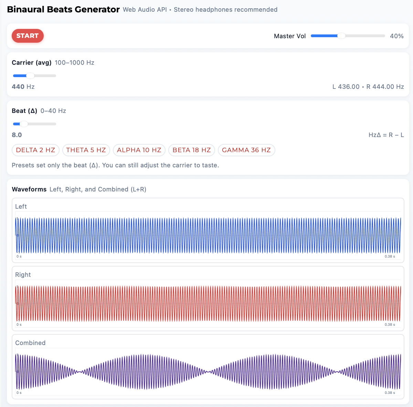
Task: Click the Waveforms section heading
Action: pyautogui.click(x=29, y=189)
